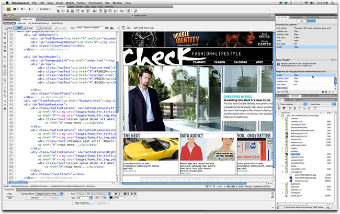Select CSS Styles panel tab
The height and width of the screenshot is (214, 340).
(282, 17)
